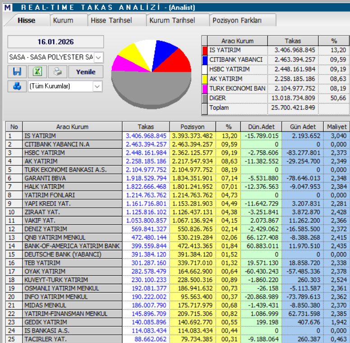Click the summary table Takas header
The width and height of the screenshot is (350, 343).
coord(293,41)
